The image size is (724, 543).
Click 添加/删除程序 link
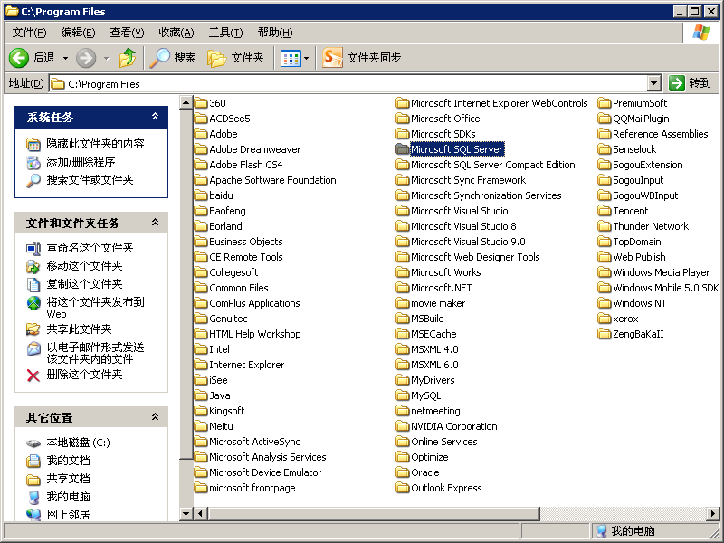[81, 162]
